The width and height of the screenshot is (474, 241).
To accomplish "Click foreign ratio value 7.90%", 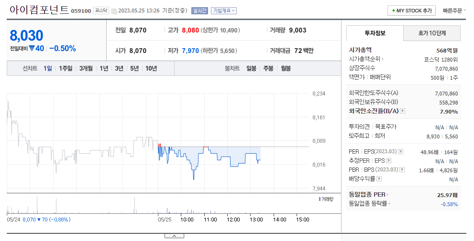I will coord(449,112).
